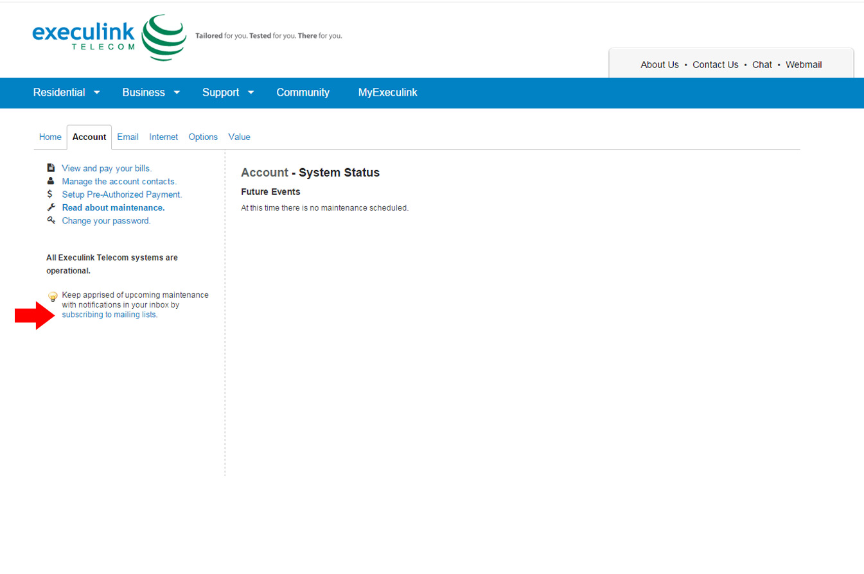Switch to the Value tab
This screenshot has width=864, height=574.
[x=239, y=137]
